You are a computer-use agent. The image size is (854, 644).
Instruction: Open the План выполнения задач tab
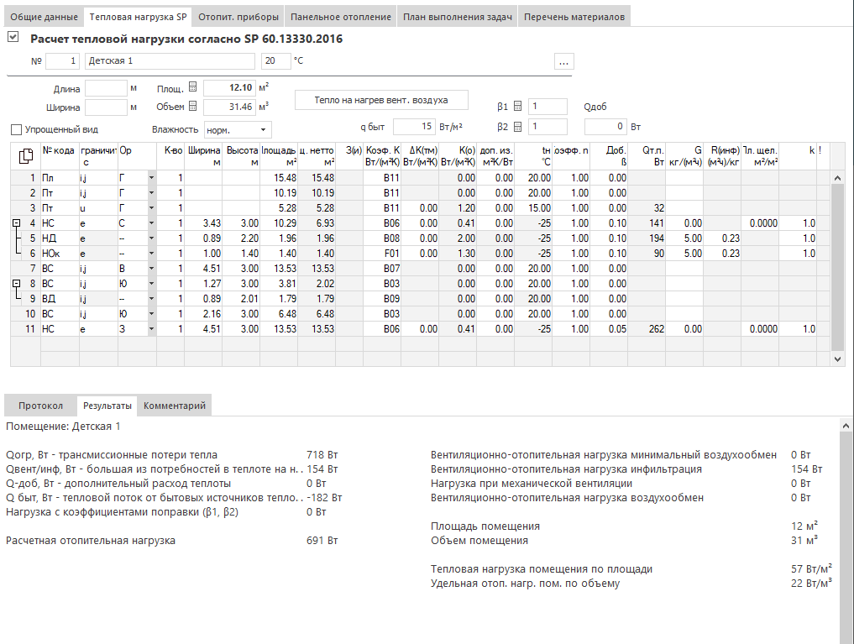coord(458,17)
